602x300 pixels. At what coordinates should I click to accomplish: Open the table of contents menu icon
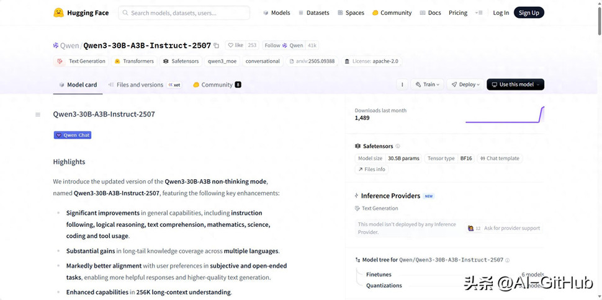click(38, 114)
